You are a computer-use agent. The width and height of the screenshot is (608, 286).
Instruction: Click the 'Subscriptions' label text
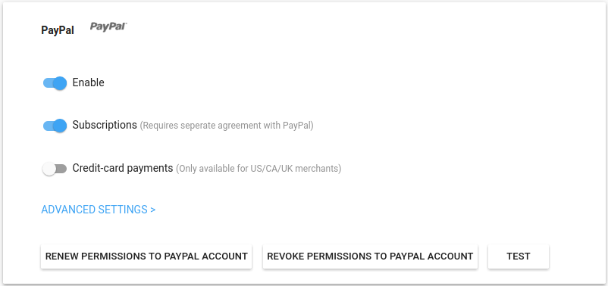tap(105, 125)
